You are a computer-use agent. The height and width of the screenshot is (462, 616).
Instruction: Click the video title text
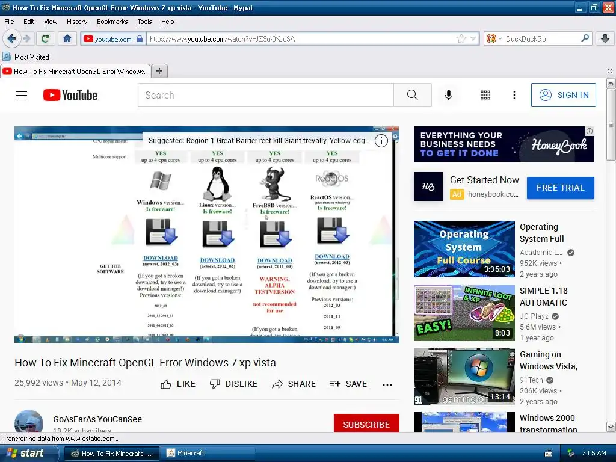pos(146,363)
